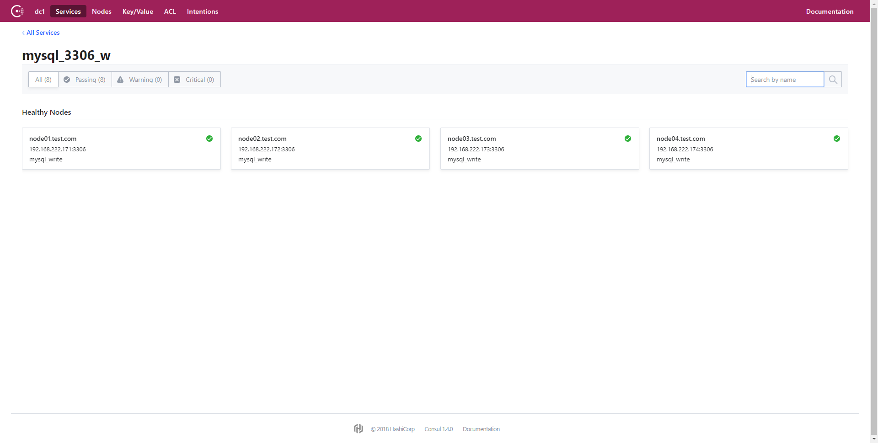Viewport: 878px width, 443px height.
Task: Click the scrollbar down arrow
Action: click(x=874, y=439)
